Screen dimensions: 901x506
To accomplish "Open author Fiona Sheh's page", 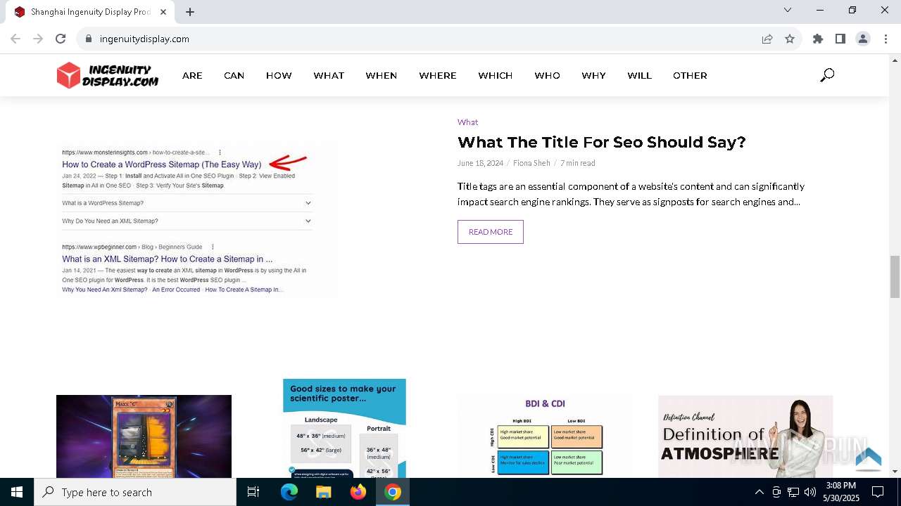I will [x=531, y=163].
